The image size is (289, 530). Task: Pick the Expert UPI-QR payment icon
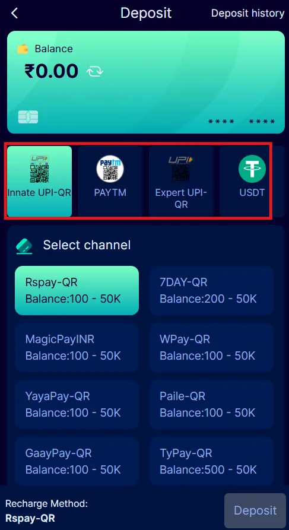pyautogui.click(x=181, y=169)
